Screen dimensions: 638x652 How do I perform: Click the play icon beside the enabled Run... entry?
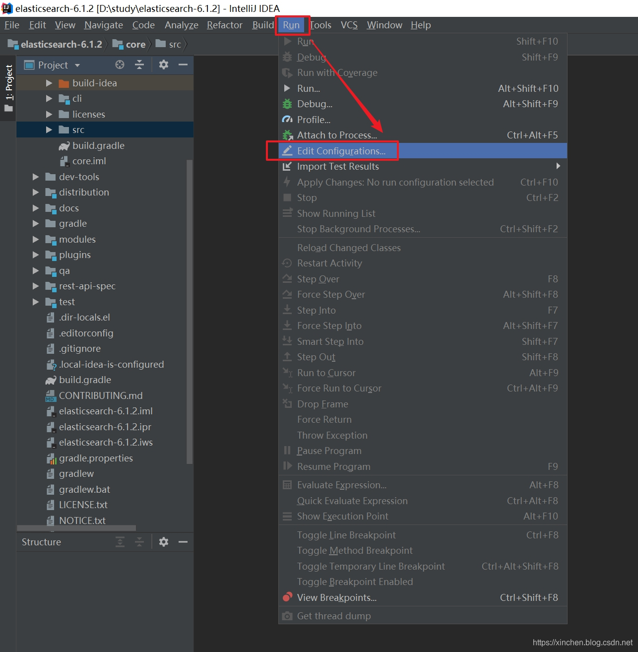pos(287,88)
